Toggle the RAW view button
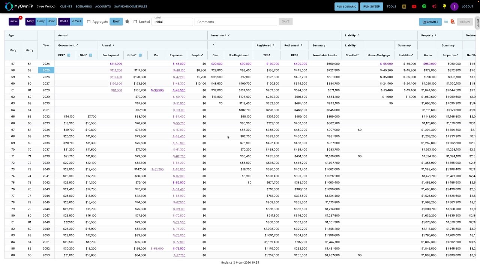Screen dimensions: 480x270 pyautogui.click(x=116, y=21)
